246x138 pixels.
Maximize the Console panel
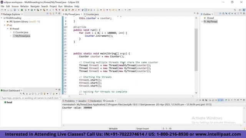click(x=244, y=100)
